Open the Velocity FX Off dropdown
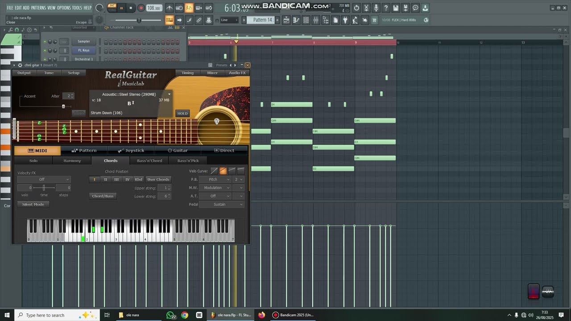 point(44,179)
